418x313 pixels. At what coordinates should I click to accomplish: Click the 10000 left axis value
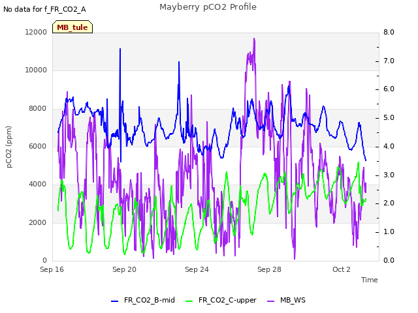36,70
